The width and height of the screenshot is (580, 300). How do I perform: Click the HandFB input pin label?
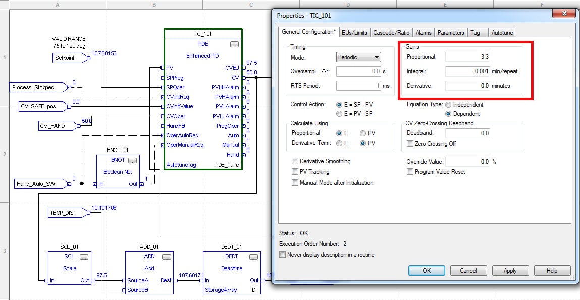(175, 126)
